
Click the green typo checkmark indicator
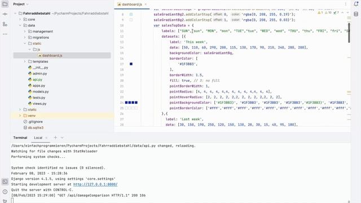pyautogui.click(x=336, y=12)
